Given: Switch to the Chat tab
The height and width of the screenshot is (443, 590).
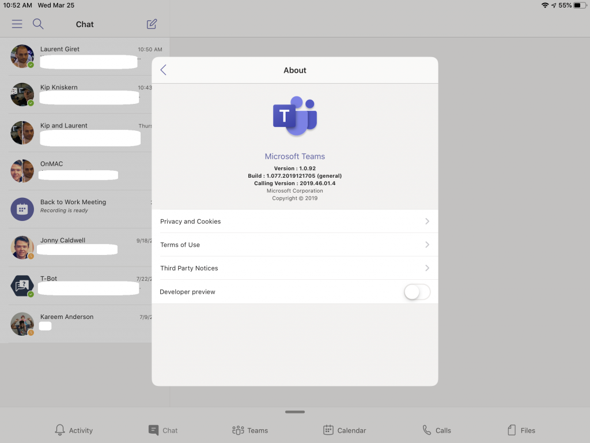Looking at the screenshot, I should coord(163,430).
